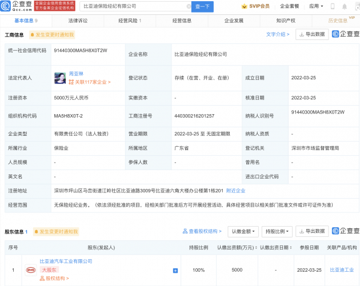Open 比亚迪工业 related product link

point(342,270)
